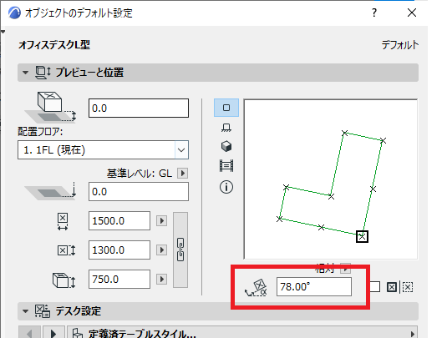
Task: Click the ArchiCAD logo in the title bar
Action: (14, 13)
